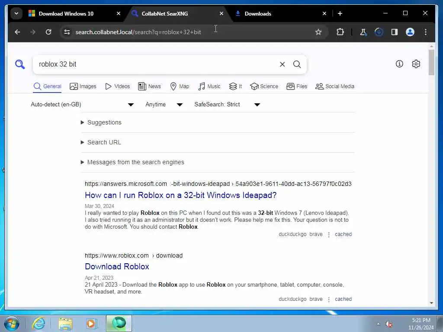Select the Map search category
Viewport: 443px width, 332px height.
[180, 86]
